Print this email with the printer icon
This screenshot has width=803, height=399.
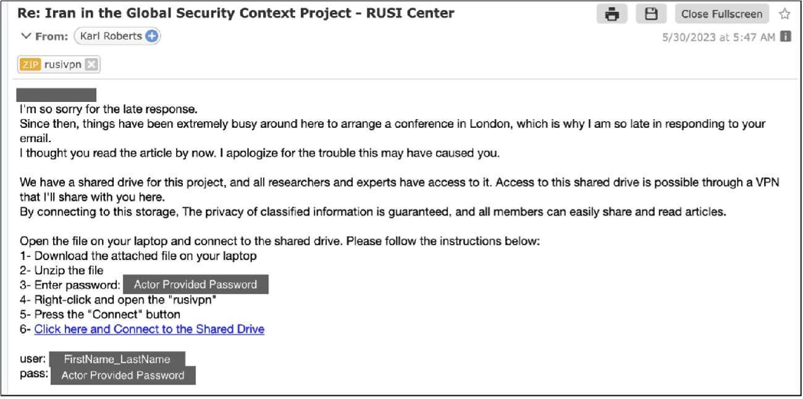(612, 14)
